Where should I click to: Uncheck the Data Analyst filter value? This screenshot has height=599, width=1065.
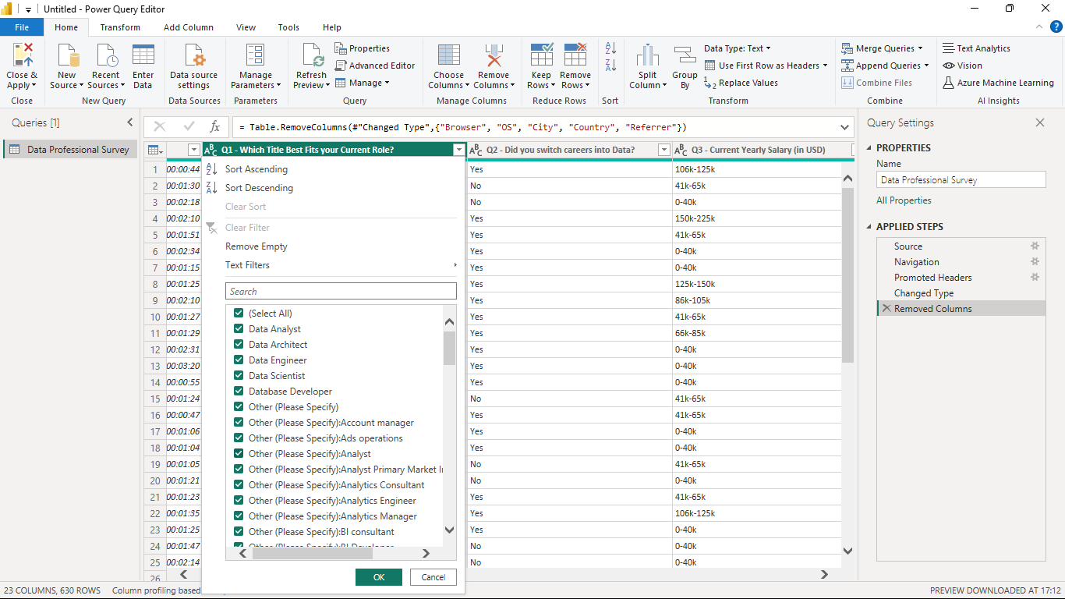(239, 329)
